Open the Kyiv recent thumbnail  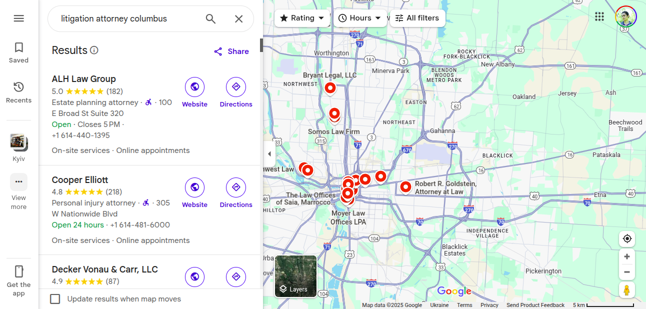point(18,142)
